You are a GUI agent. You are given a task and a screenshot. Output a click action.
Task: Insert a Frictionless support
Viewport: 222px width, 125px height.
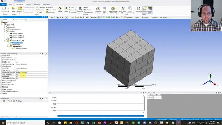tap(88, 10)
